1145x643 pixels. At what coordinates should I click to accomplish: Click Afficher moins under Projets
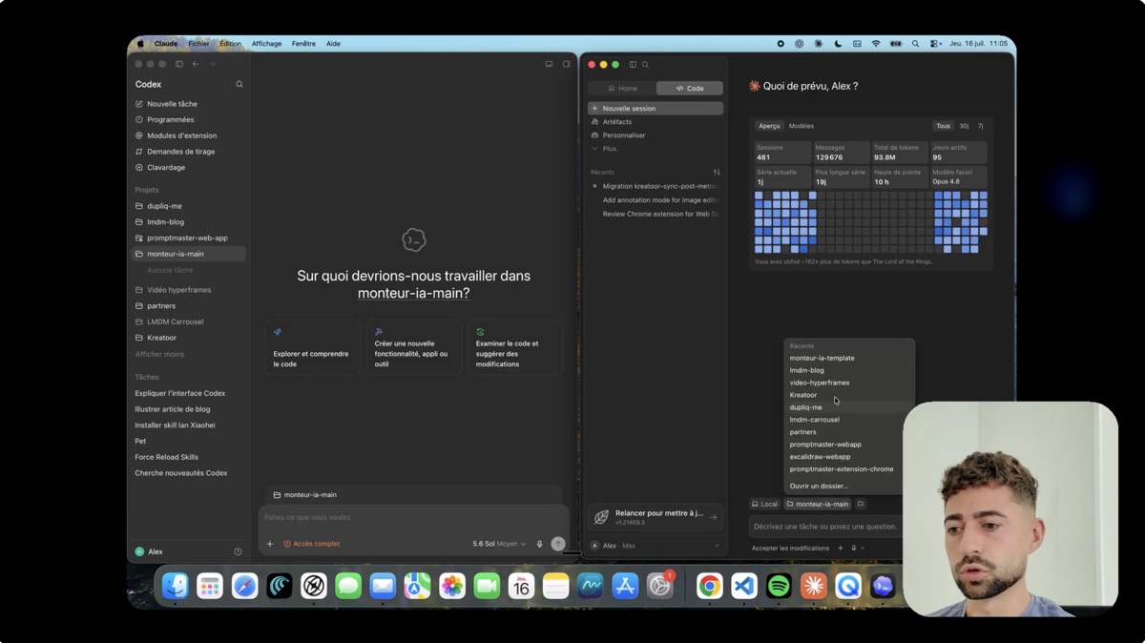(159, 354)
